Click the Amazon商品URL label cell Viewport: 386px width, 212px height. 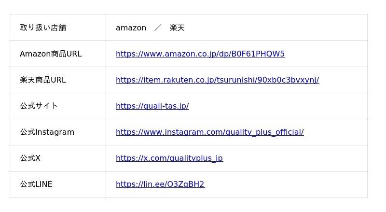[x=50, y=54]
